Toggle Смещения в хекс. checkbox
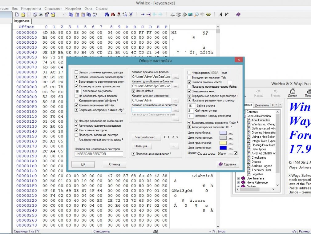The image size is (311, 234). pos(189,91)
